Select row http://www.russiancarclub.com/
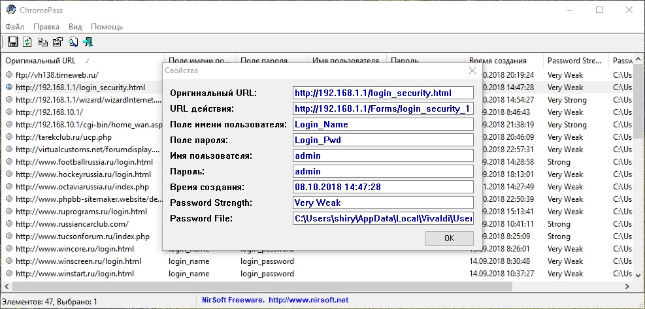Screen dimensions: 645x309 (x=72, y=224)
